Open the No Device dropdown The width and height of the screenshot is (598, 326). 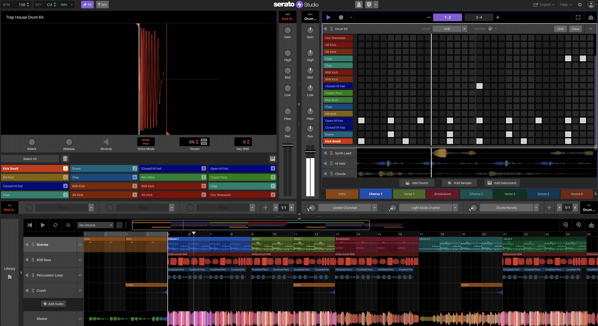click(95, 225)
